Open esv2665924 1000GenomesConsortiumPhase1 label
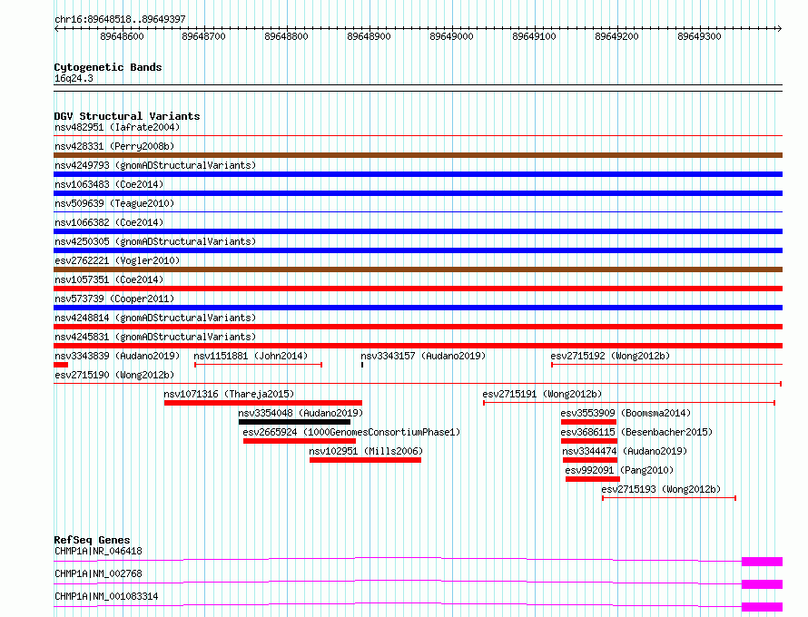Viewport: 808px width, 617px height. [x=351, y=432]
